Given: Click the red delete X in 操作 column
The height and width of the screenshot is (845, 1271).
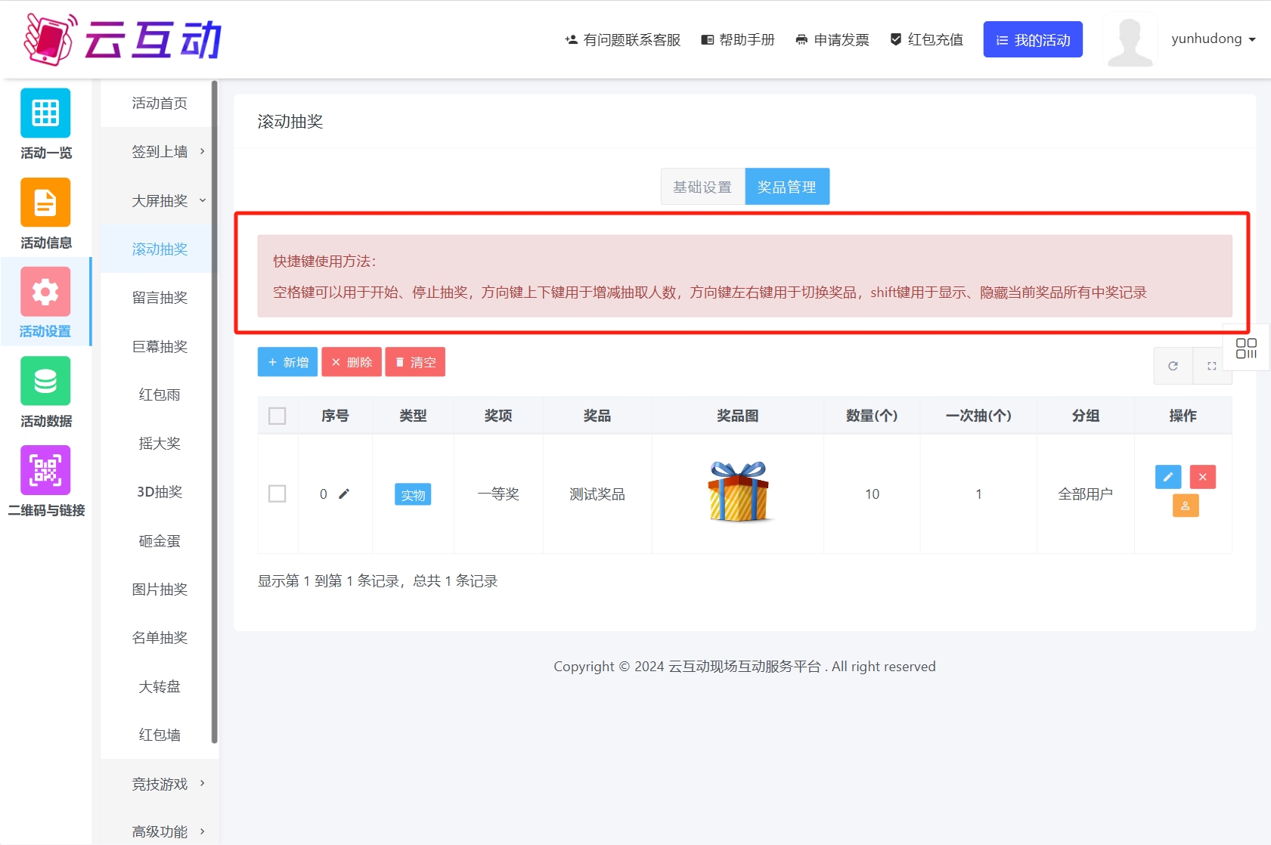Looking at the screenshot, I should click(1202, 477).
